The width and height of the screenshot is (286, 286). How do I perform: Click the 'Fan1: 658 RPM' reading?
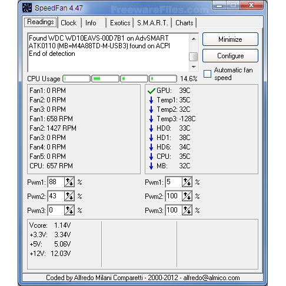pos(51,119)
